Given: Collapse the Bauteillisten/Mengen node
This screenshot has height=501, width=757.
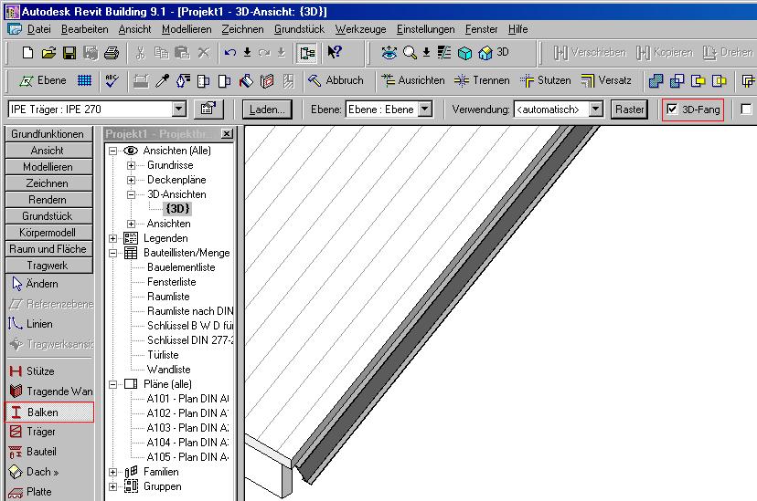Looking at the screenshot, I should click(x=113, y=253).
